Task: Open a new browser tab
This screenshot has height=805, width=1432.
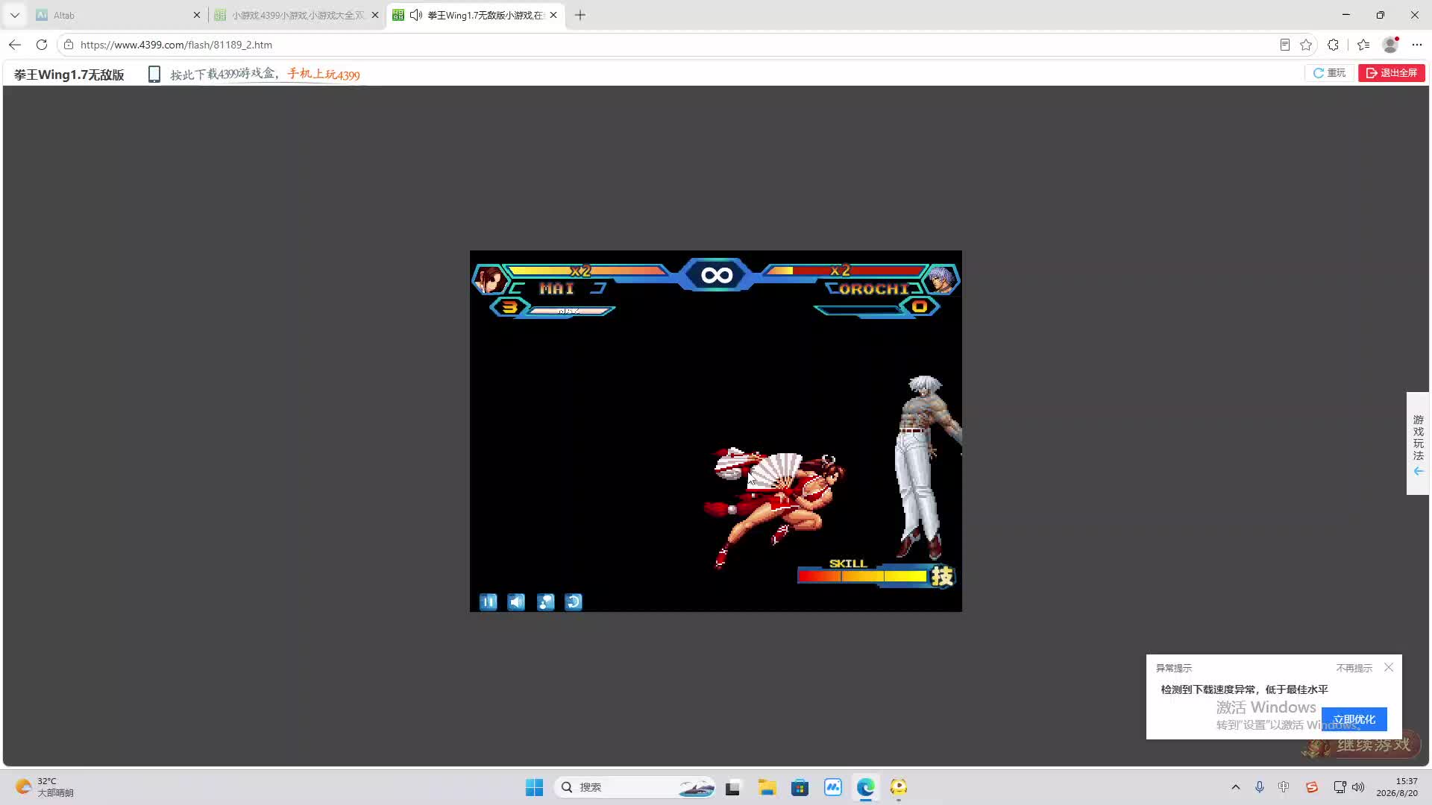Action: [580, 15]
